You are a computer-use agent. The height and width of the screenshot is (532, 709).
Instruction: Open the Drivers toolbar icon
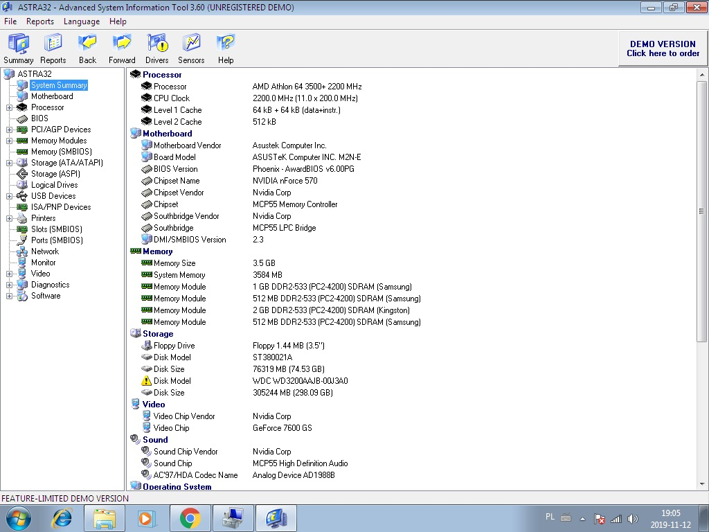click(157, 48)
